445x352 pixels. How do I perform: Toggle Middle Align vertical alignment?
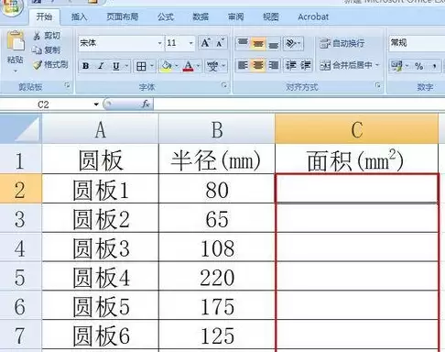258,43
